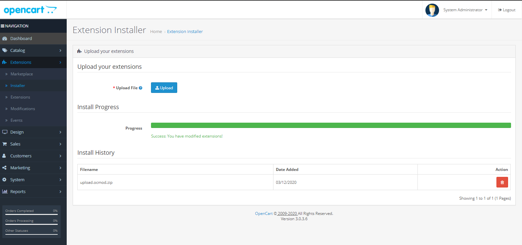Expand the Catalog menu chevron
The height and width of the screenshot is (245, 522).
[x=60, y=51]
